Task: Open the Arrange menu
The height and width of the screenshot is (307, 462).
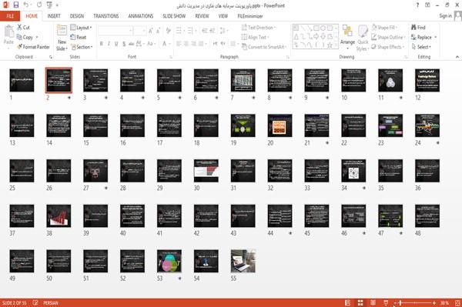Action: coord(347,36)
